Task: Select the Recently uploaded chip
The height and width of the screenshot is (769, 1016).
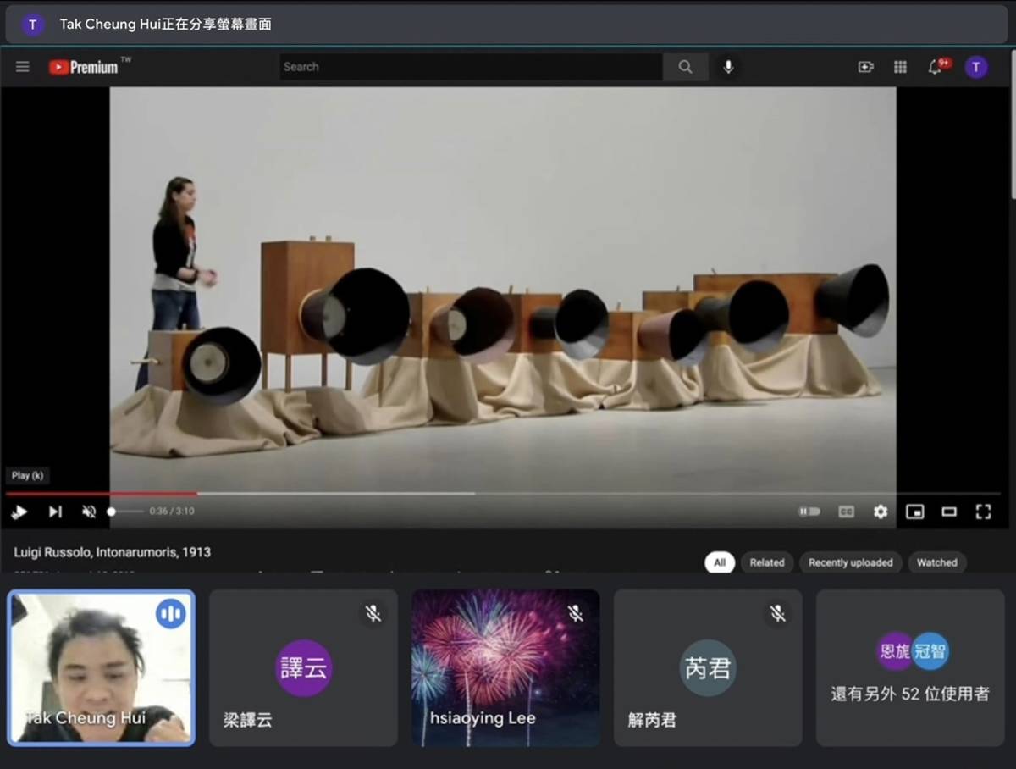Action: pos(850,562)
